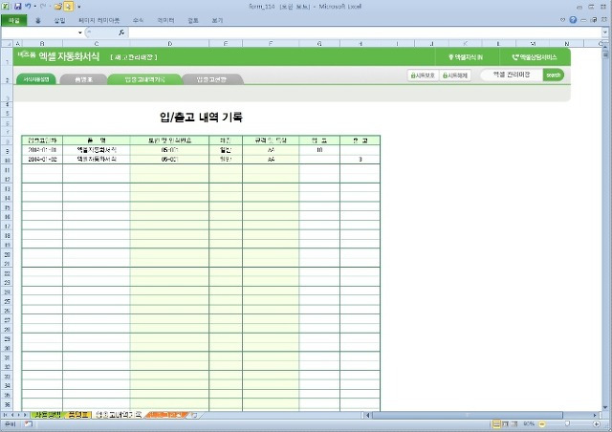The width and height of the screenshot is (612, 432).
Task: Select the cell with value 10
Action: pyautogui.click(x=319, y=150)
